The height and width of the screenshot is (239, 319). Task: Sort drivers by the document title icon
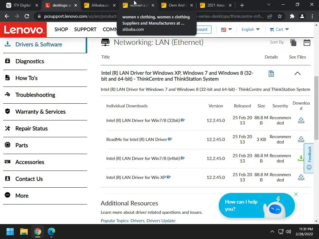tap(293, 42)
